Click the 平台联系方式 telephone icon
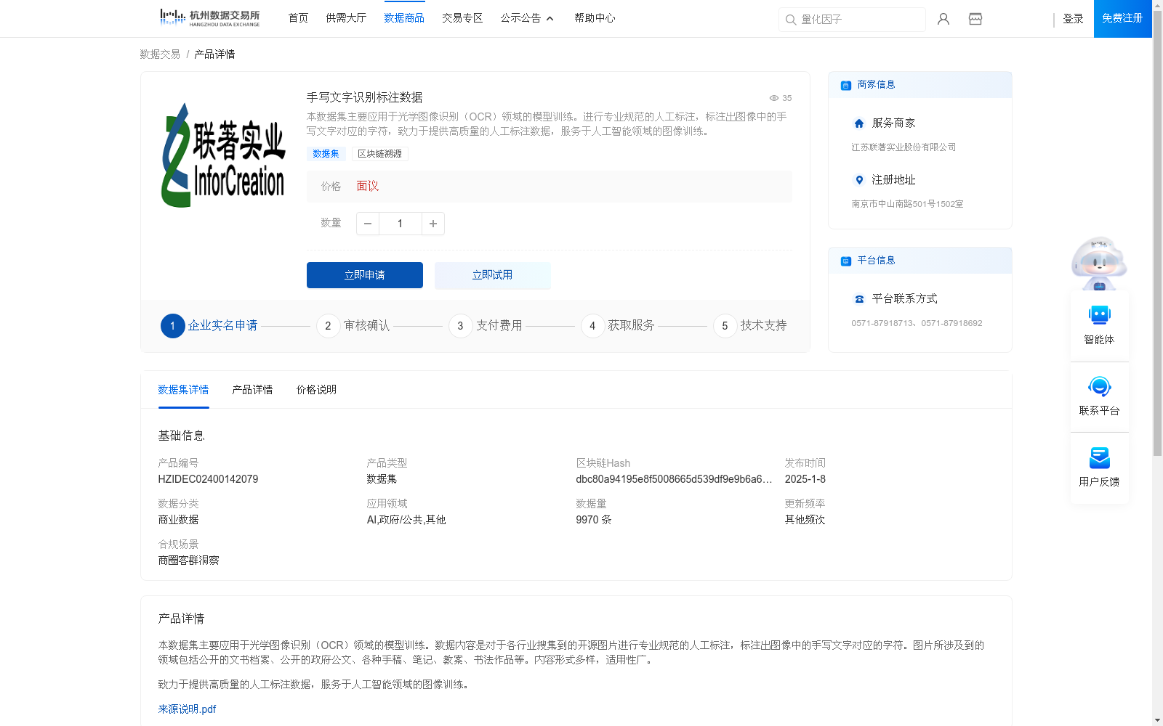The height and width of the screenshot is (726, 1163). [859, 299]
